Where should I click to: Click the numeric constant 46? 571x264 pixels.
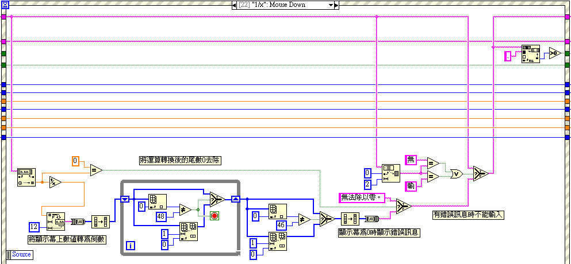pyautogui.click(x=281, y=225)
